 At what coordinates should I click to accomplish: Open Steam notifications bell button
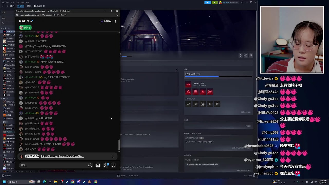[x=215, y=2]
